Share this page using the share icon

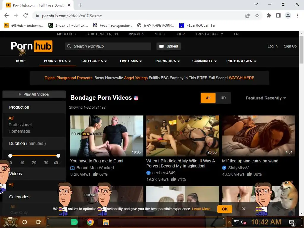coord(248,15)
